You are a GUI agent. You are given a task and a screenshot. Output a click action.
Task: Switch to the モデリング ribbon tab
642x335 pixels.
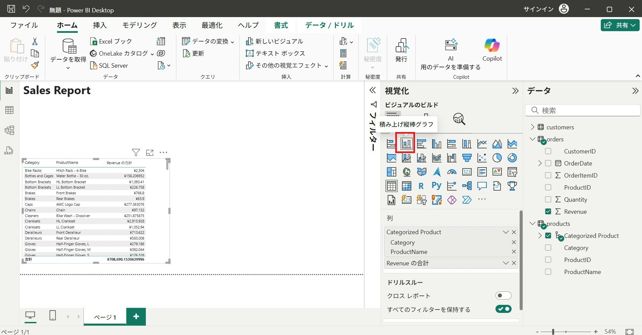[139, 25]
